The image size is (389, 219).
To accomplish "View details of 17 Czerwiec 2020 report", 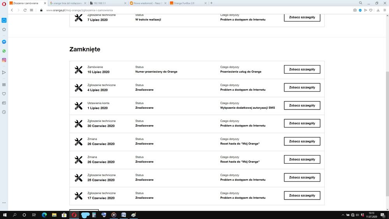I will (302, 196).
